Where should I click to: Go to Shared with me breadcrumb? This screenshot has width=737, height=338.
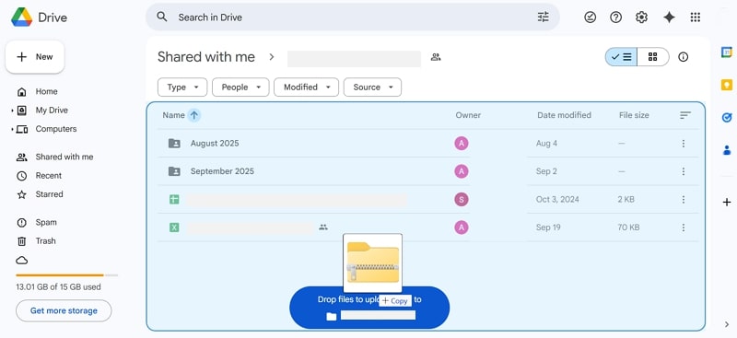(x=205, y=57)
